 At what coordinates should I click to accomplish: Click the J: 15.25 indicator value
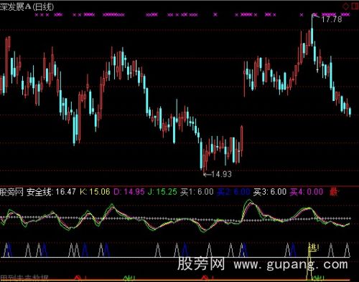162,192
